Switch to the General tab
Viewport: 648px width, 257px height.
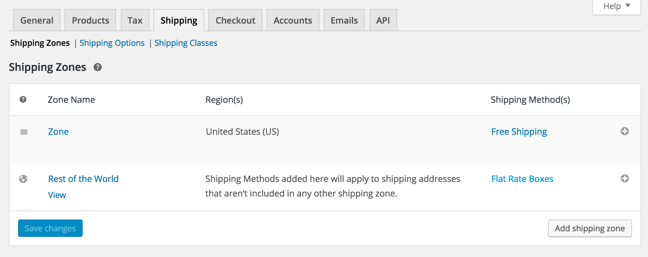pos(37,20)
